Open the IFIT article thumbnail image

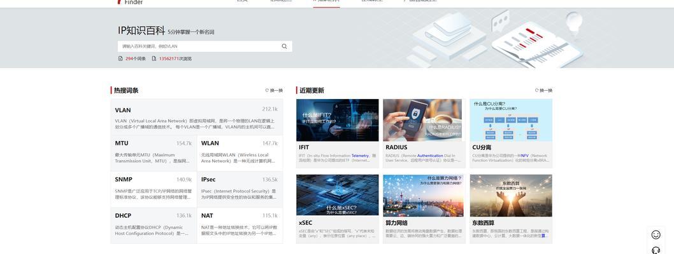coord(338,121)
